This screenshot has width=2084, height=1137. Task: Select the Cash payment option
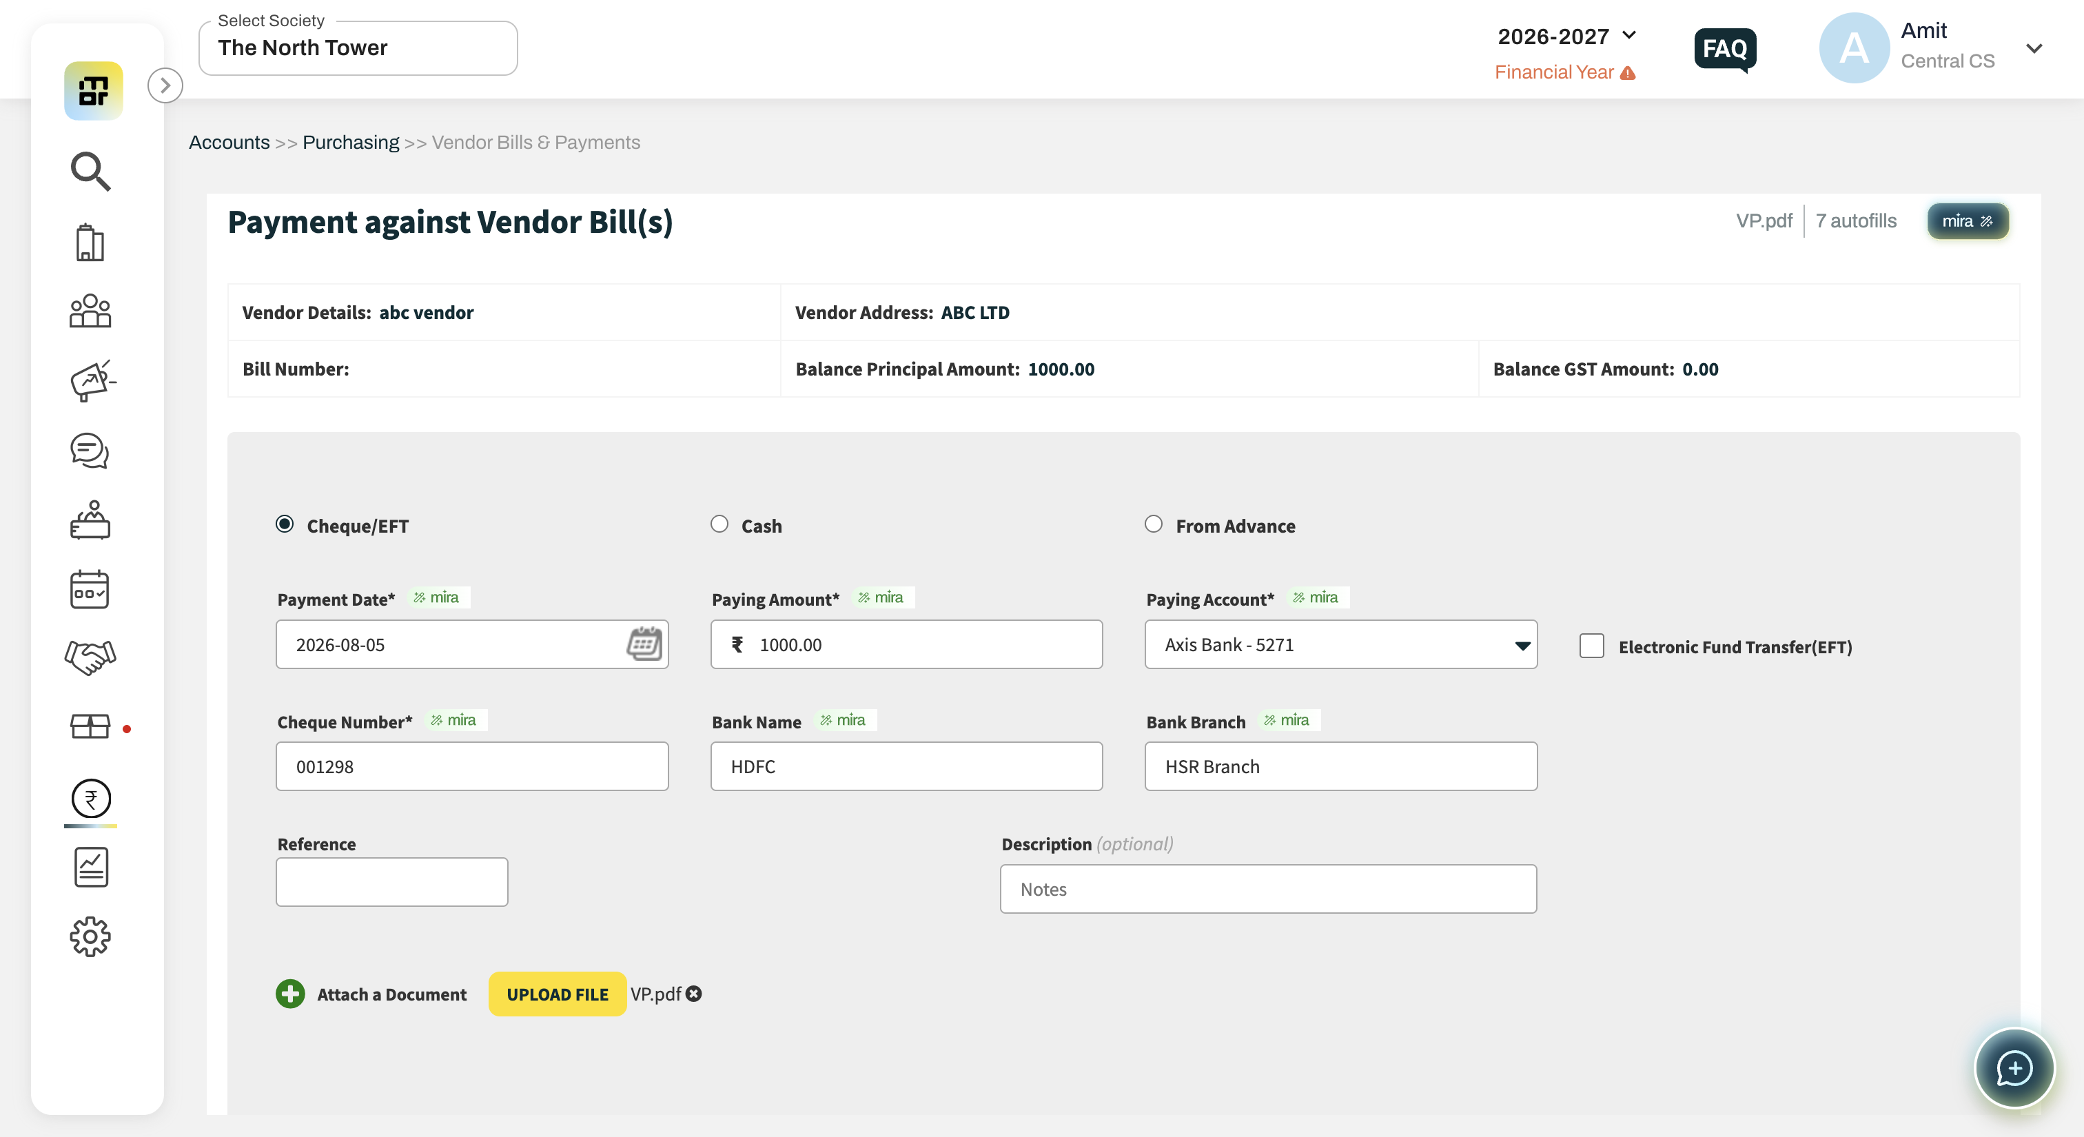pos(719,524)
